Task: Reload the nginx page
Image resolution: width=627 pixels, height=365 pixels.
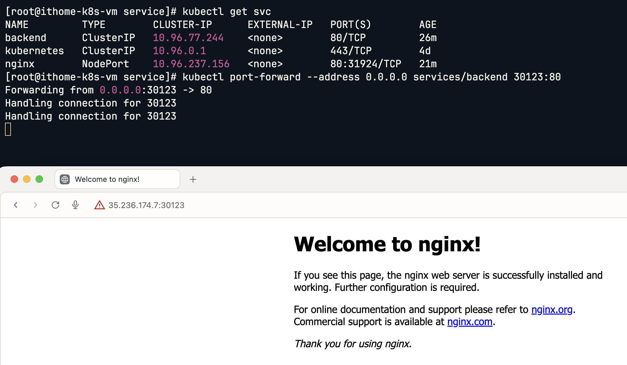Action: coord(55,205)
